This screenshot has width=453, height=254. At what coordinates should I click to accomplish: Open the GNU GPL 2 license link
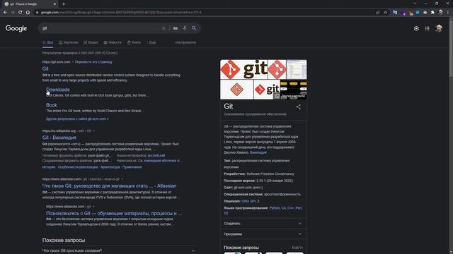[250, 201]
